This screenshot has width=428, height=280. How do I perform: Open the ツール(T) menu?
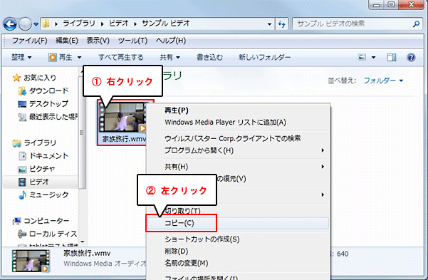[x=132, y=41]
